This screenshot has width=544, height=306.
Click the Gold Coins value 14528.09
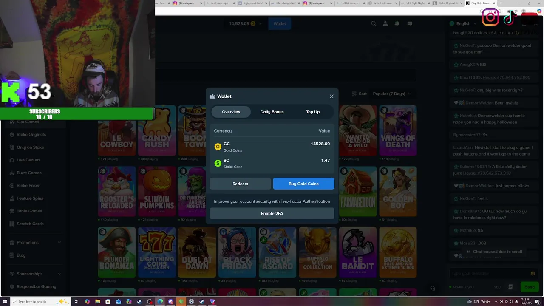pos(320,144)
